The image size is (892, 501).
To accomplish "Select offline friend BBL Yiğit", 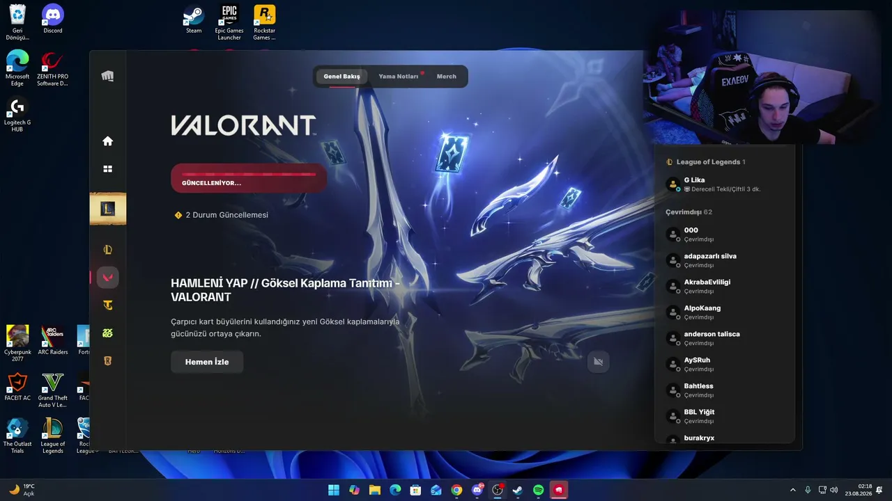I will point(725,416).
